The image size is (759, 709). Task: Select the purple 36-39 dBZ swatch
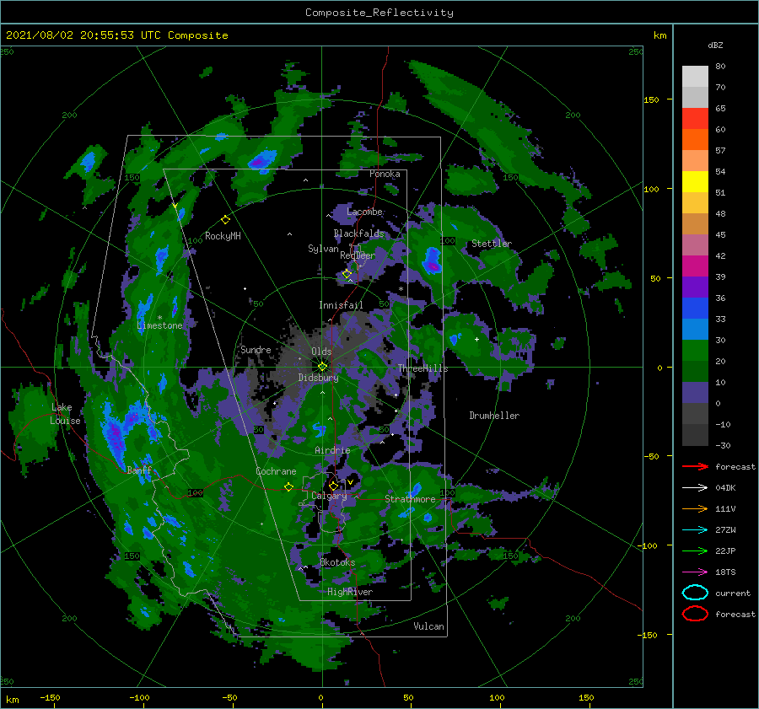pos(695,287)
